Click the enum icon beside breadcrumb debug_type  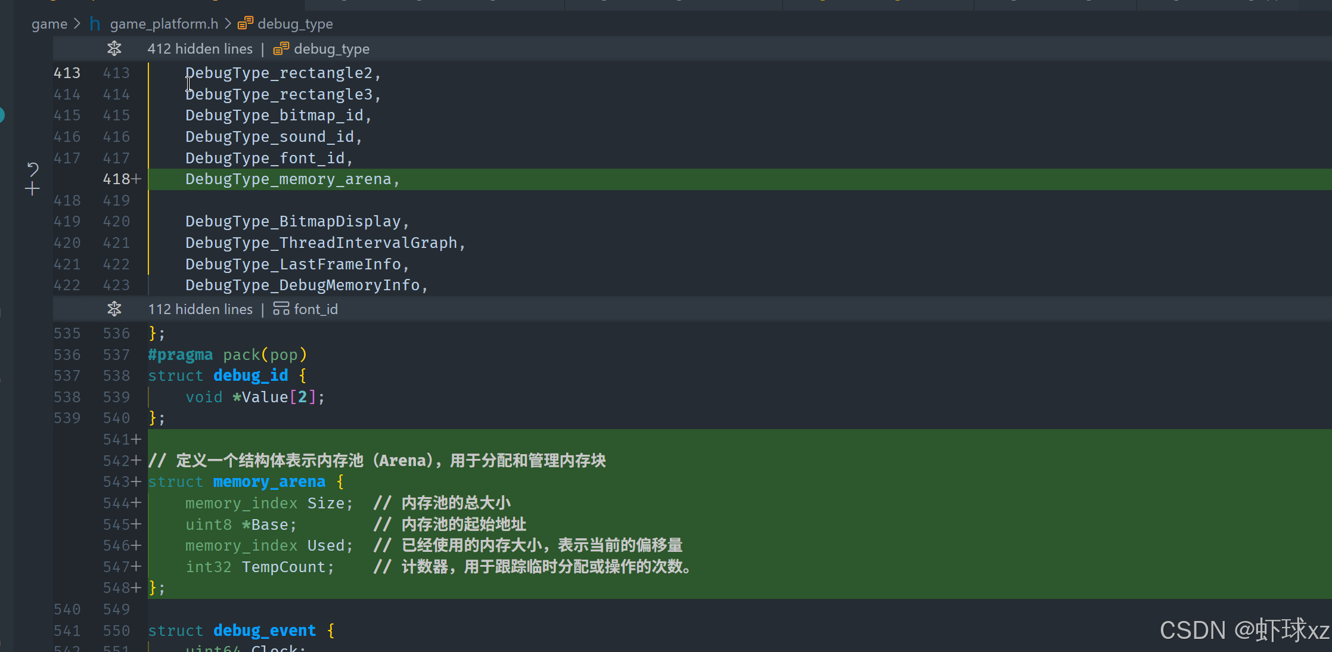pyautogui.click(x=245, y=24)
